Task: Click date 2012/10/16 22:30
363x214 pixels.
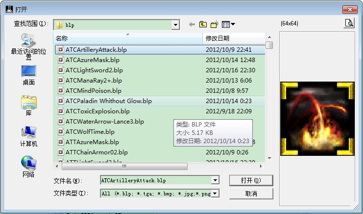Action: click(x=230, y=70)
